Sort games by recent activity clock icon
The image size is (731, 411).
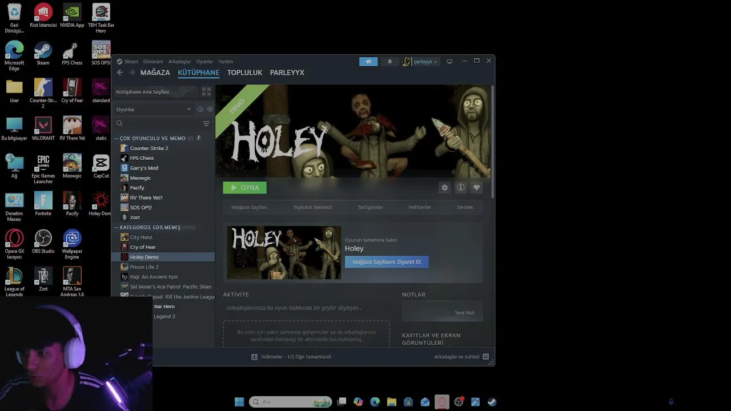(x=200, y=109)
